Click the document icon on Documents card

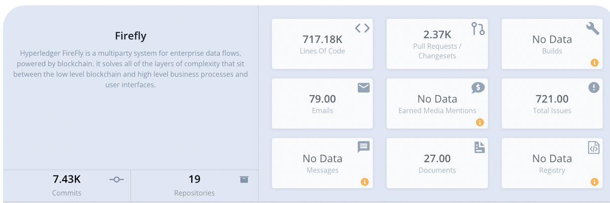[x=479, y=147]
